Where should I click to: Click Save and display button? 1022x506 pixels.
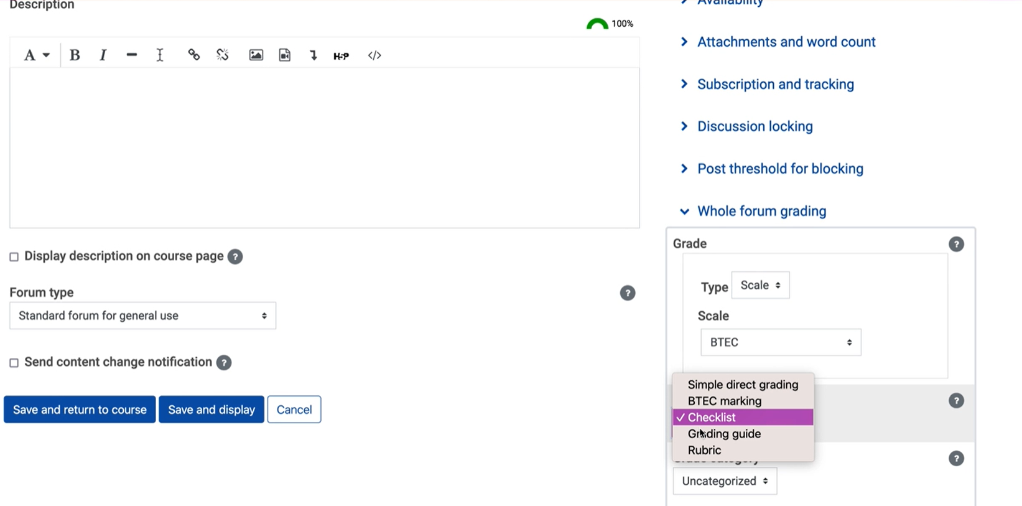pyautogui.click(x=211, y=410)
